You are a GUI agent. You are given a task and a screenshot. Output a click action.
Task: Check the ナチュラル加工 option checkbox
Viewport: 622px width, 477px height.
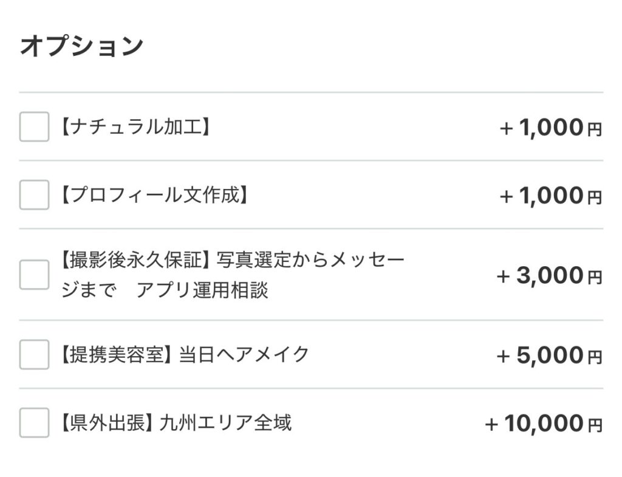(34, 127)
